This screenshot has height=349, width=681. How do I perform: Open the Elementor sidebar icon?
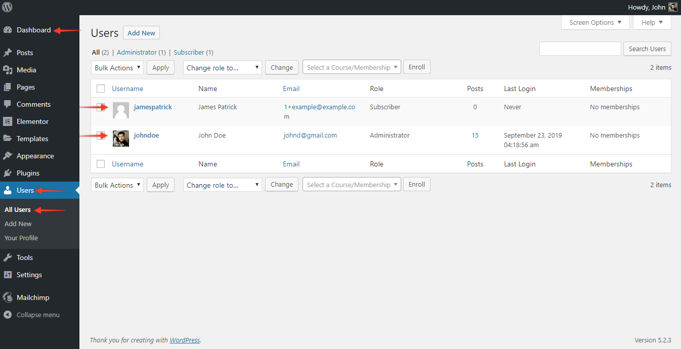(8, 121)
